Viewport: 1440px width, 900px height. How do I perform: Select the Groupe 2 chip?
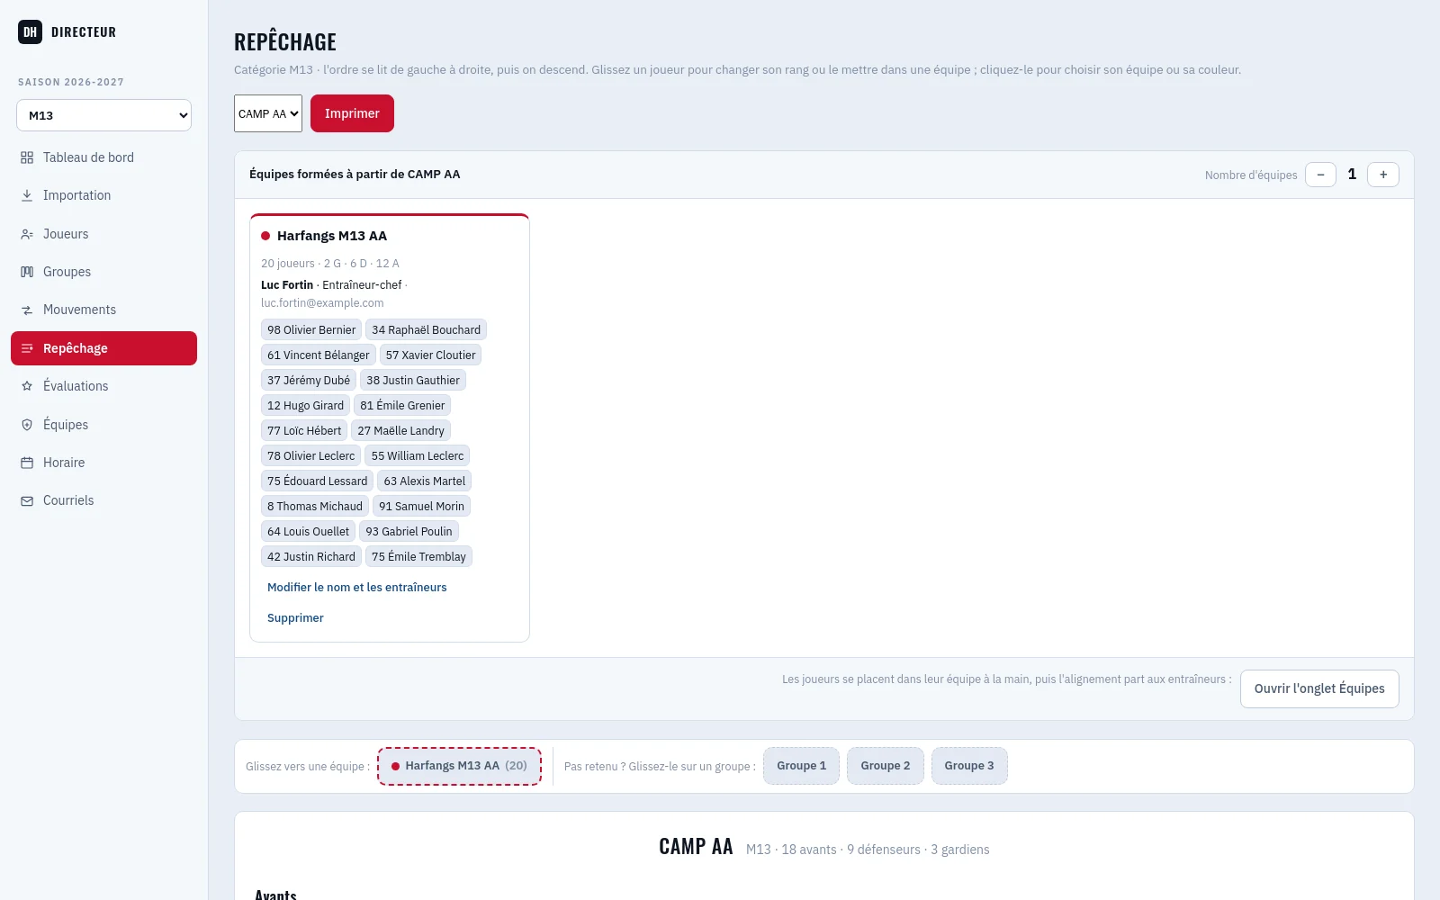coord(886,766)
